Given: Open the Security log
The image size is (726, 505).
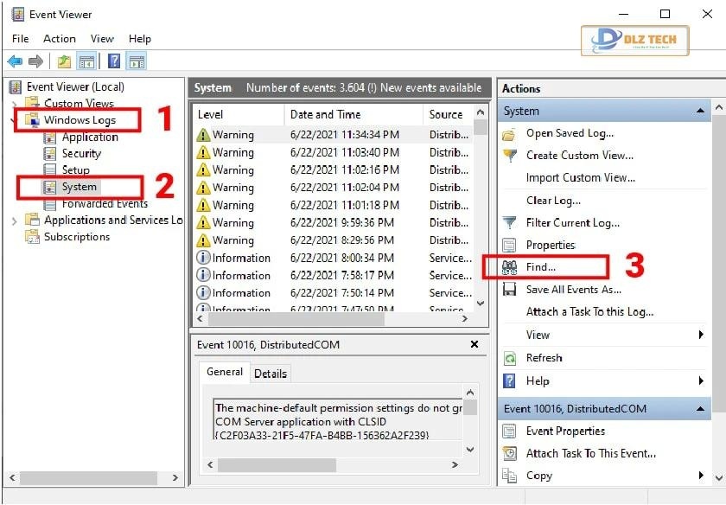Looking at the screenshot, I should coord(81,153).
